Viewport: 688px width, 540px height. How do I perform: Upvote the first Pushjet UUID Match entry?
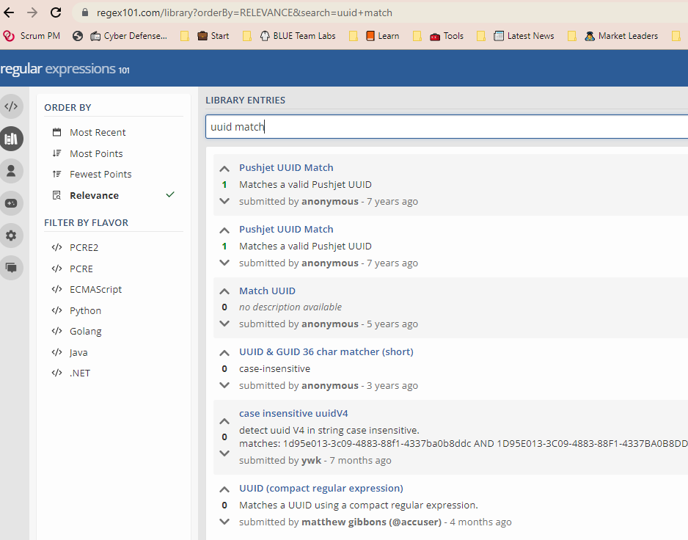[x=224, y=169]
